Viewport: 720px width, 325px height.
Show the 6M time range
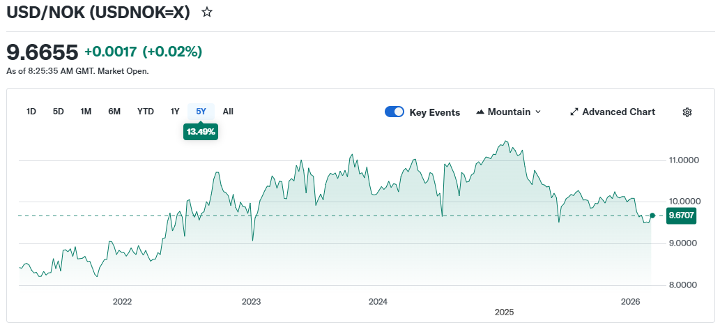(x=114, y=112)
